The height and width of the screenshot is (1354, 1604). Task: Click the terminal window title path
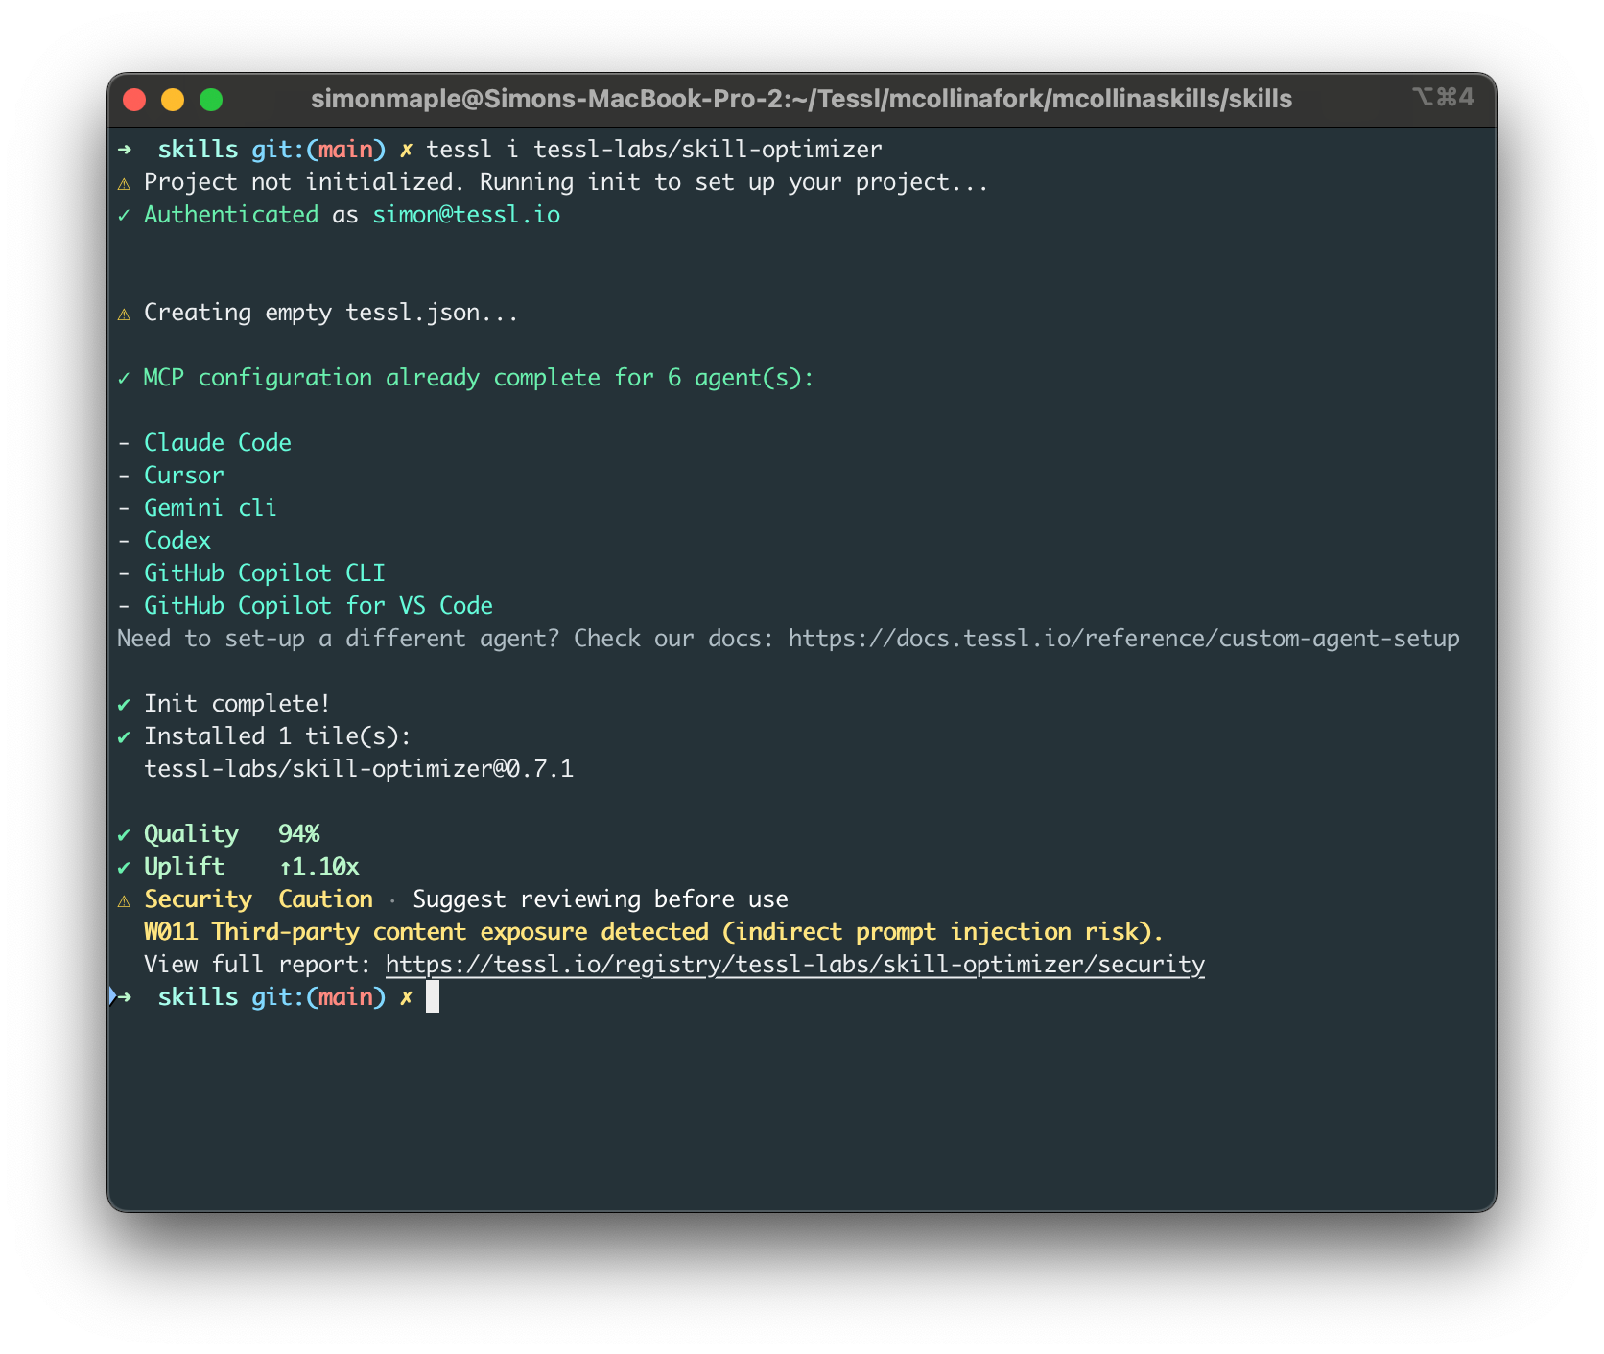(x=801, y=99)
